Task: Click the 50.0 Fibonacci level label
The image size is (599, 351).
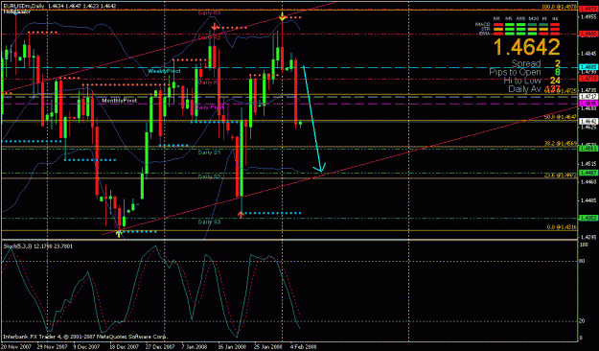Action: point(561,117)
